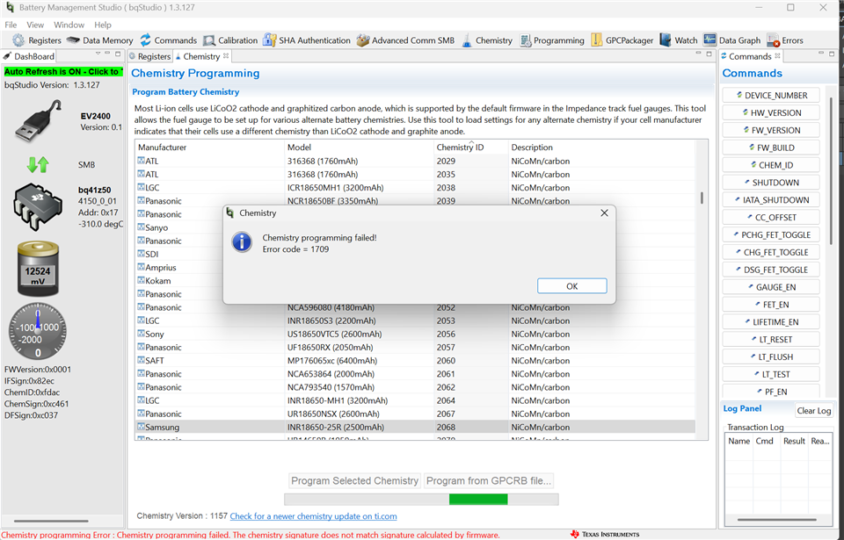
Task: Click the bq41z50 chip icon
Action: tap(38, 207)
